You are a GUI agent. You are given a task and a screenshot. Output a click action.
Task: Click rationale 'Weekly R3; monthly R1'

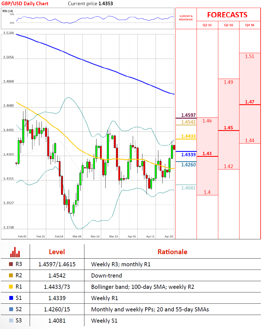(121, 264)
